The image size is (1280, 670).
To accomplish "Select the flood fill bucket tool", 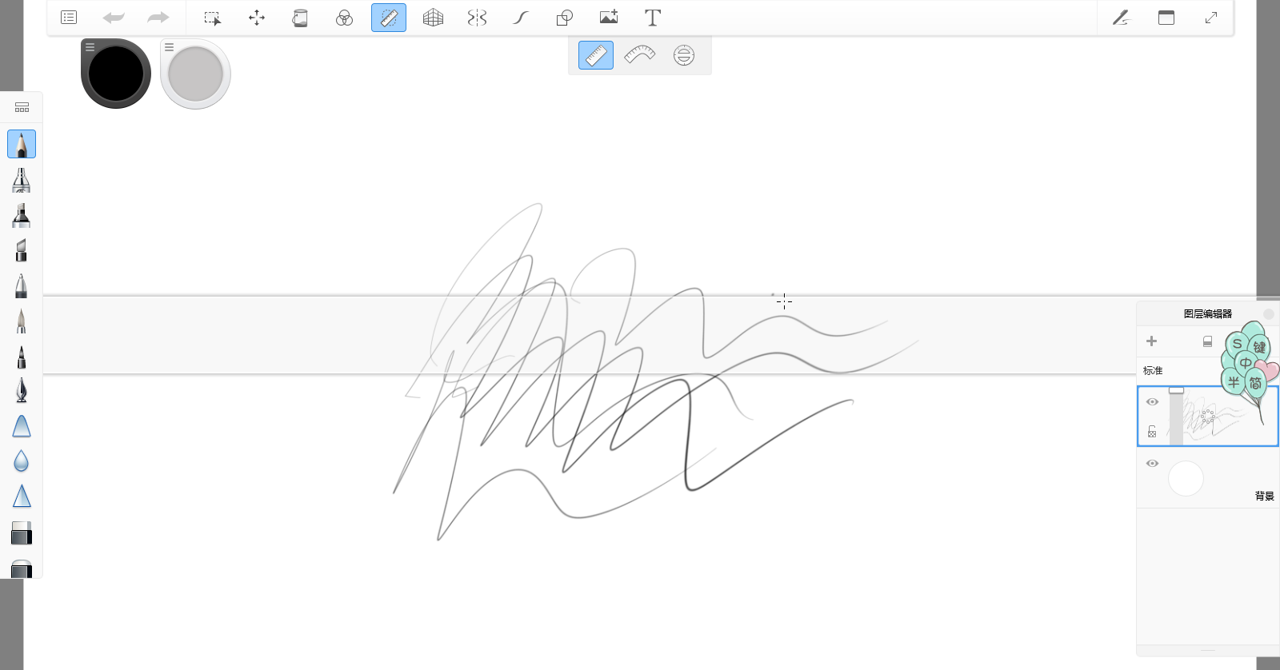I will (300, 18).
